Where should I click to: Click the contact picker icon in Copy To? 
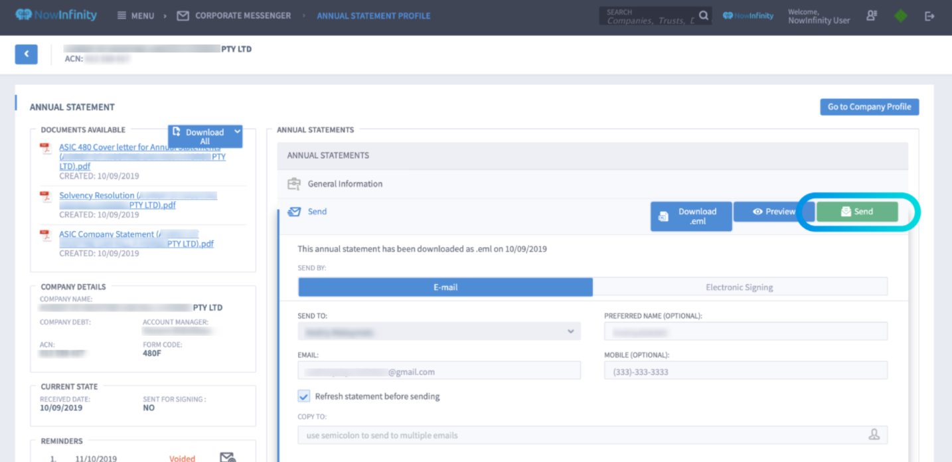[x=875, y=435]
